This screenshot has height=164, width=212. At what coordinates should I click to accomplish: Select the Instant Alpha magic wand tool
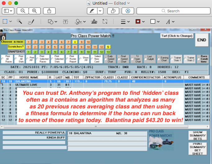[20, 22]
